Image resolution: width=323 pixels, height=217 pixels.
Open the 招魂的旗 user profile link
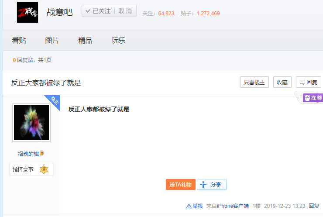pos(28,154)
